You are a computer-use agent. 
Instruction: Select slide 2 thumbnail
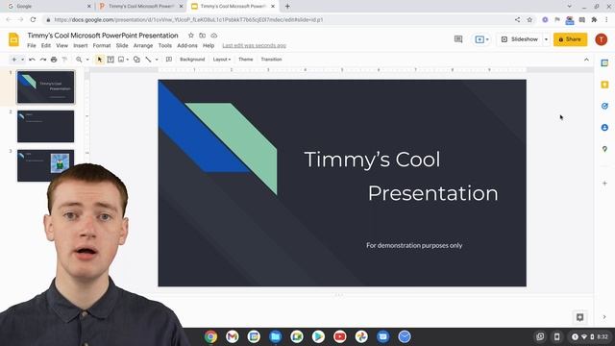point(45,126)
